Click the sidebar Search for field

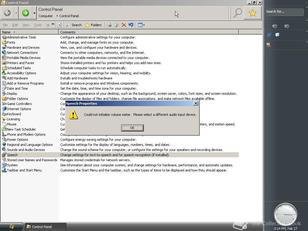[284, 12]
